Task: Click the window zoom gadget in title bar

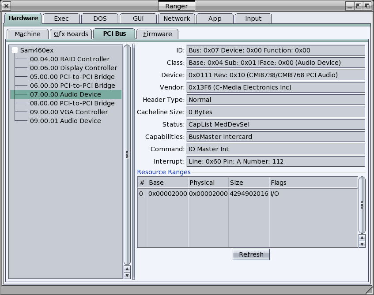Action: pyautogui.click(x=358, y=6)
